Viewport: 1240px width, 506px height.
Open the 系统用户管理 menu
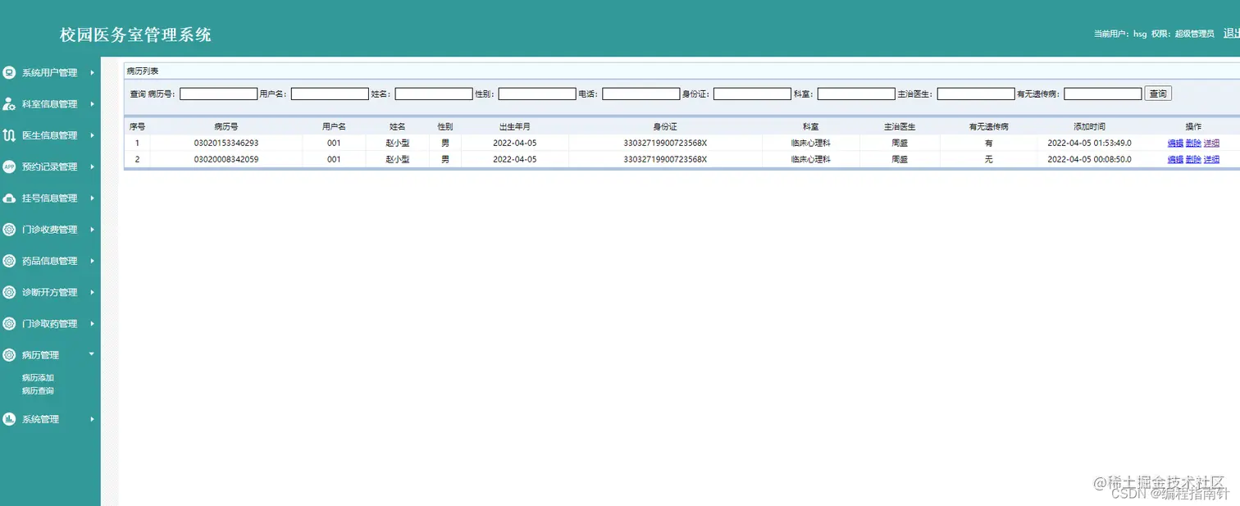[x=49, y=73]
